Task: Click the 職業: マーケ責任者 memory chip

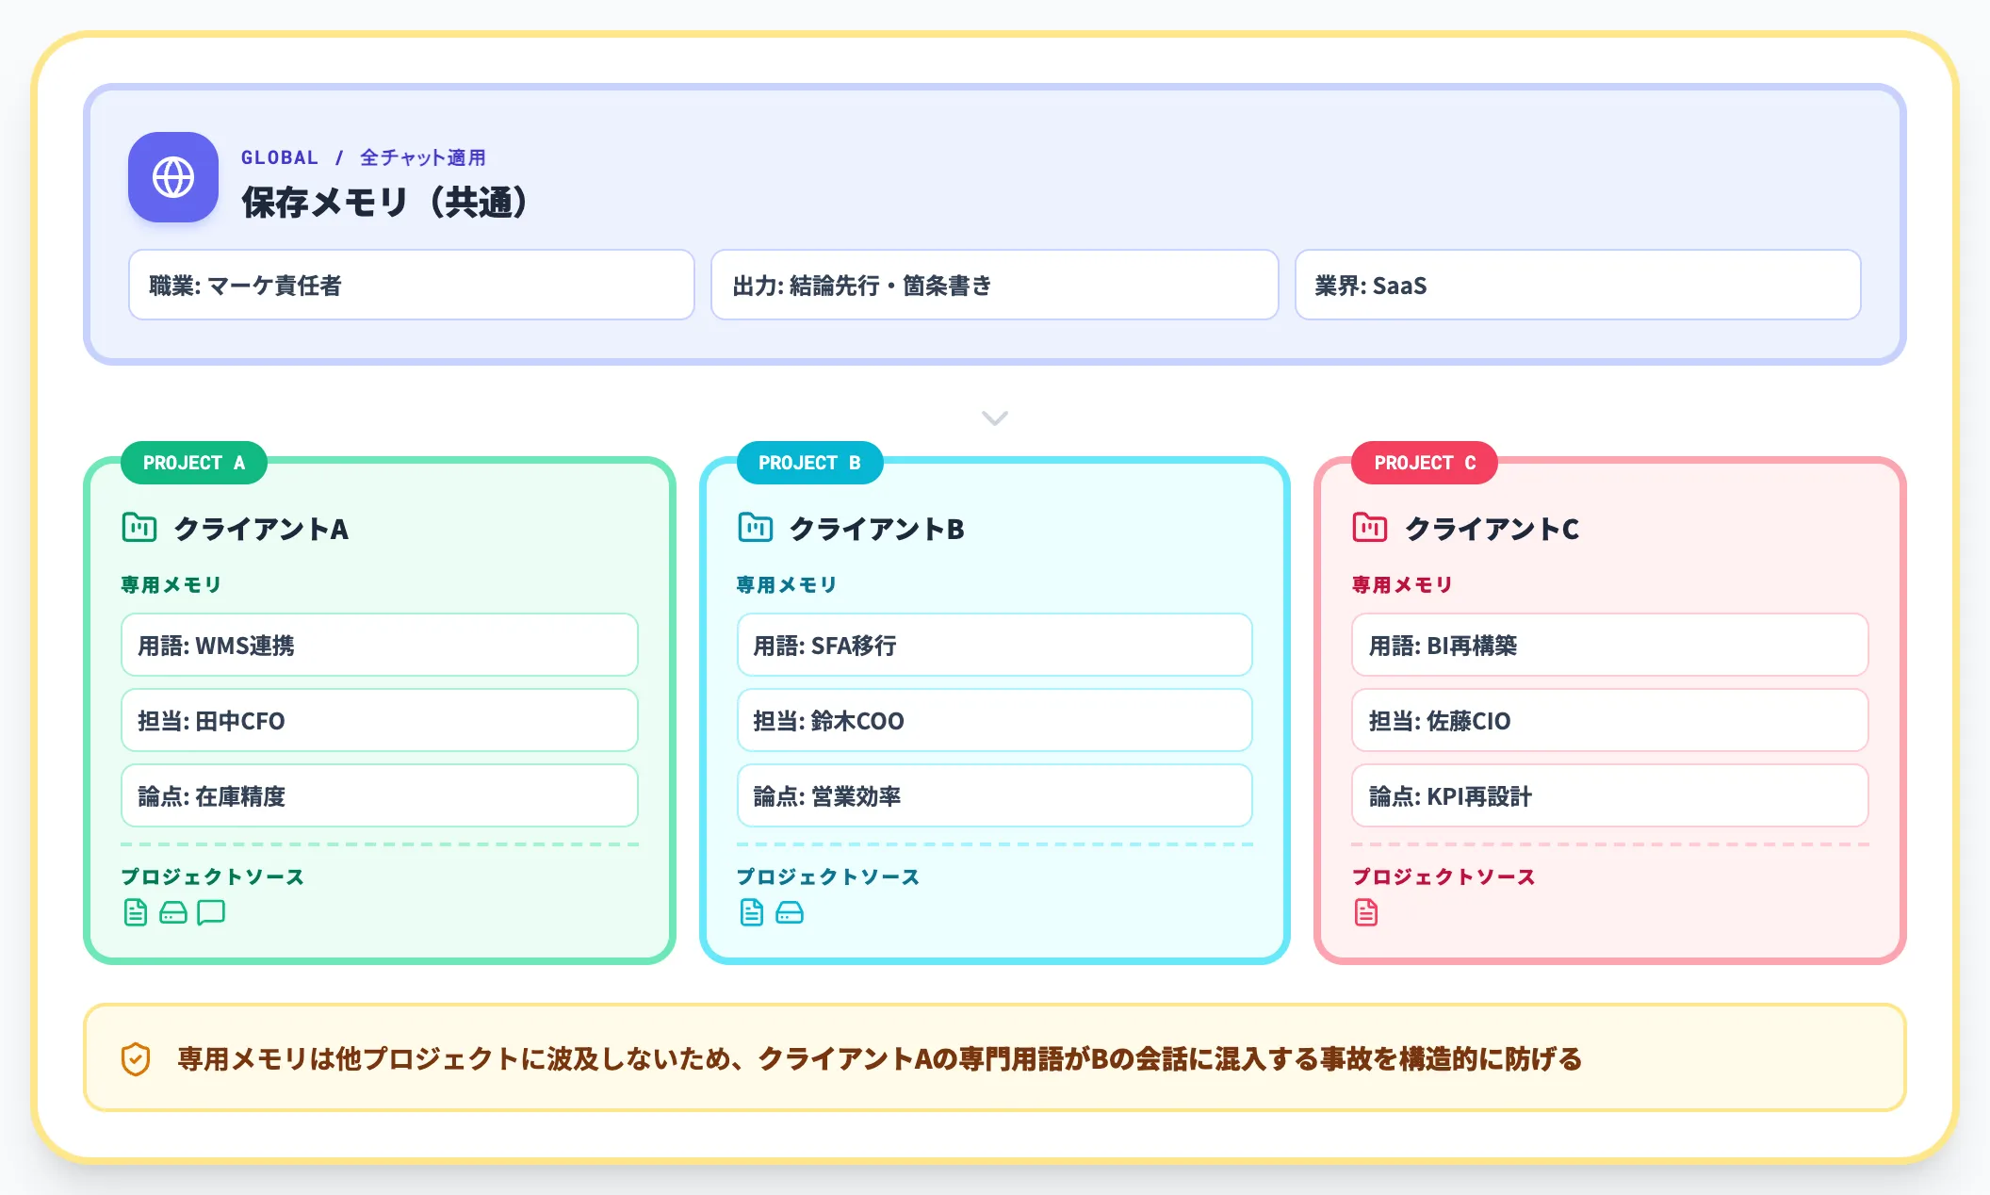Action: pos(412,285)
